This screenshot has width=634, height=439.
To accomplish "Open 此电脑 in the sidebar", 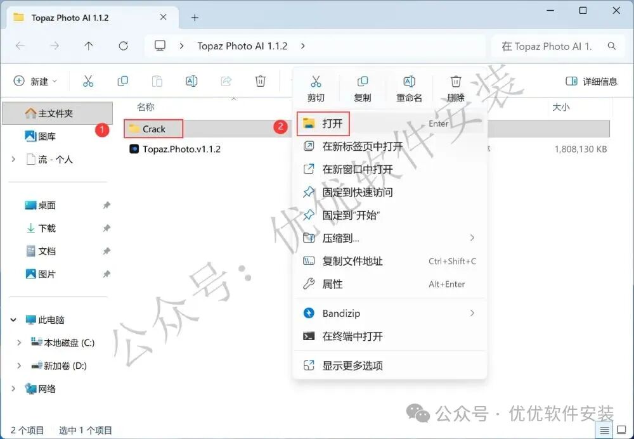I will 44,320.
